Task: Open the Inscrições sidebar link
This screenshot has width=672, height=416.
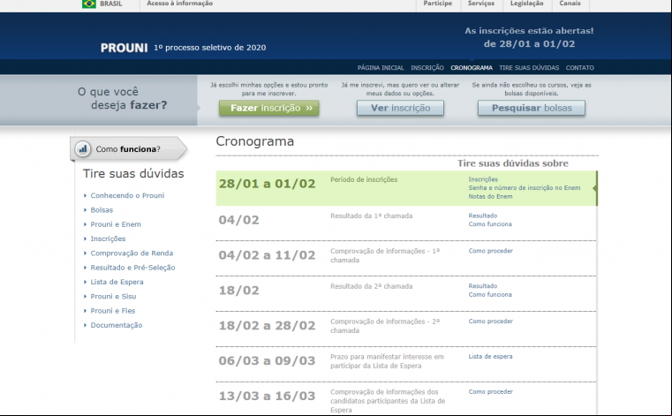Action: coord(108,238)
